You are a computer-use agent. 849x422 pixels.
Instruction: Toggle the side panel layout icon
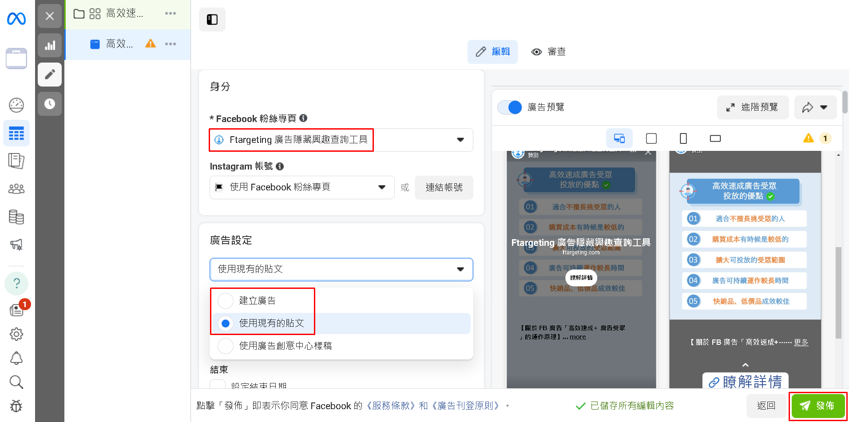[x=212, y=20]
